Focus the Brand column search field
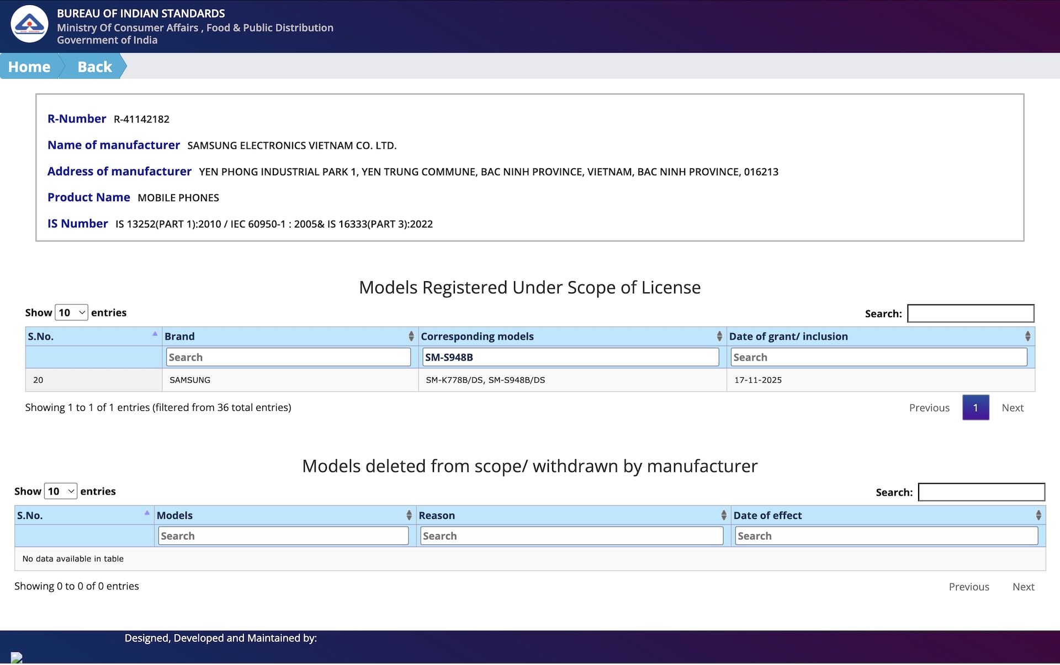This screenshot has width=1060, height=665. [288, 357]
